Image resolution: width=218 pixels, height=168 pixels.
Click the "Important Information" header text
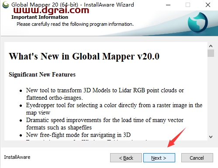[x=40, y=17]
